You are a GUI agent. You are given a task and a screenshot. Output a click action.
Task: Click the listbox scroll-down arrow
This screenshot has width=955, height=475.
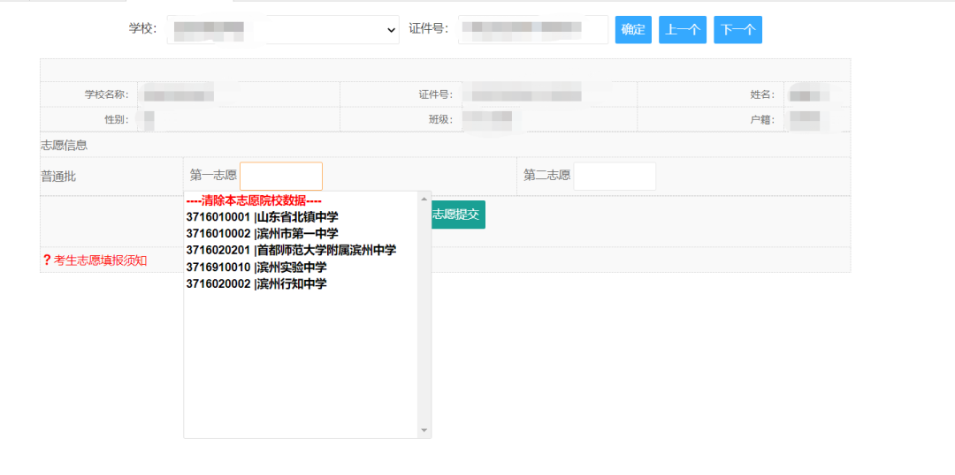[x=424, y=430]
